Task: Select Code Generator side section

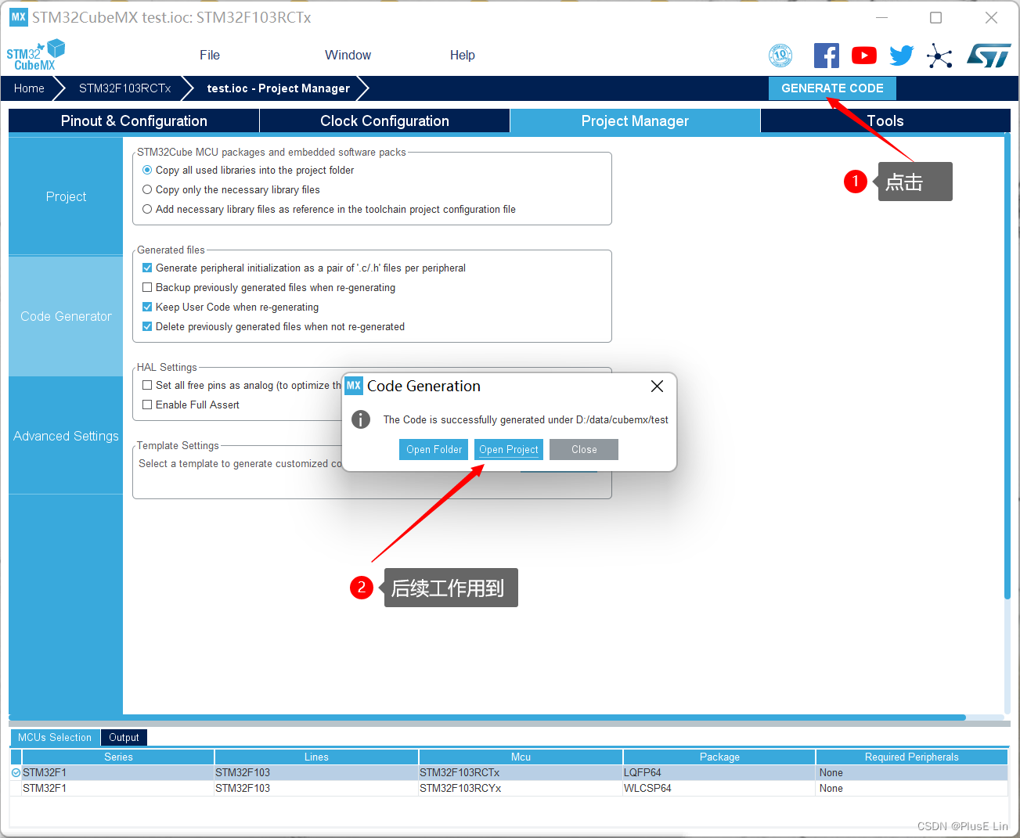Action: pos(66,316)
